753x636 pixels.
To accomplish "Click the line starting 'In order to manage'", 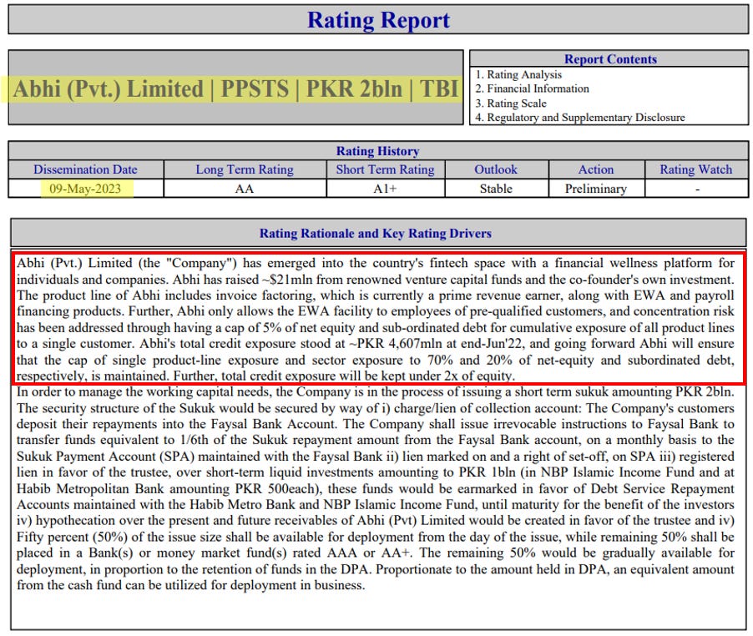I will pyautogui.click(x=376, y=391).
